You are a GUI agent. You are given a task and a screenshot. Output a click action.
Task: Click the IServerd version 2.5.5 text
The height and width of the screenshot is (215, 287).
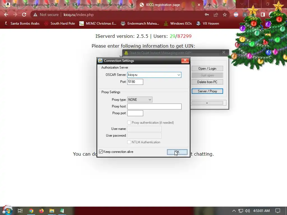[122, 36]
